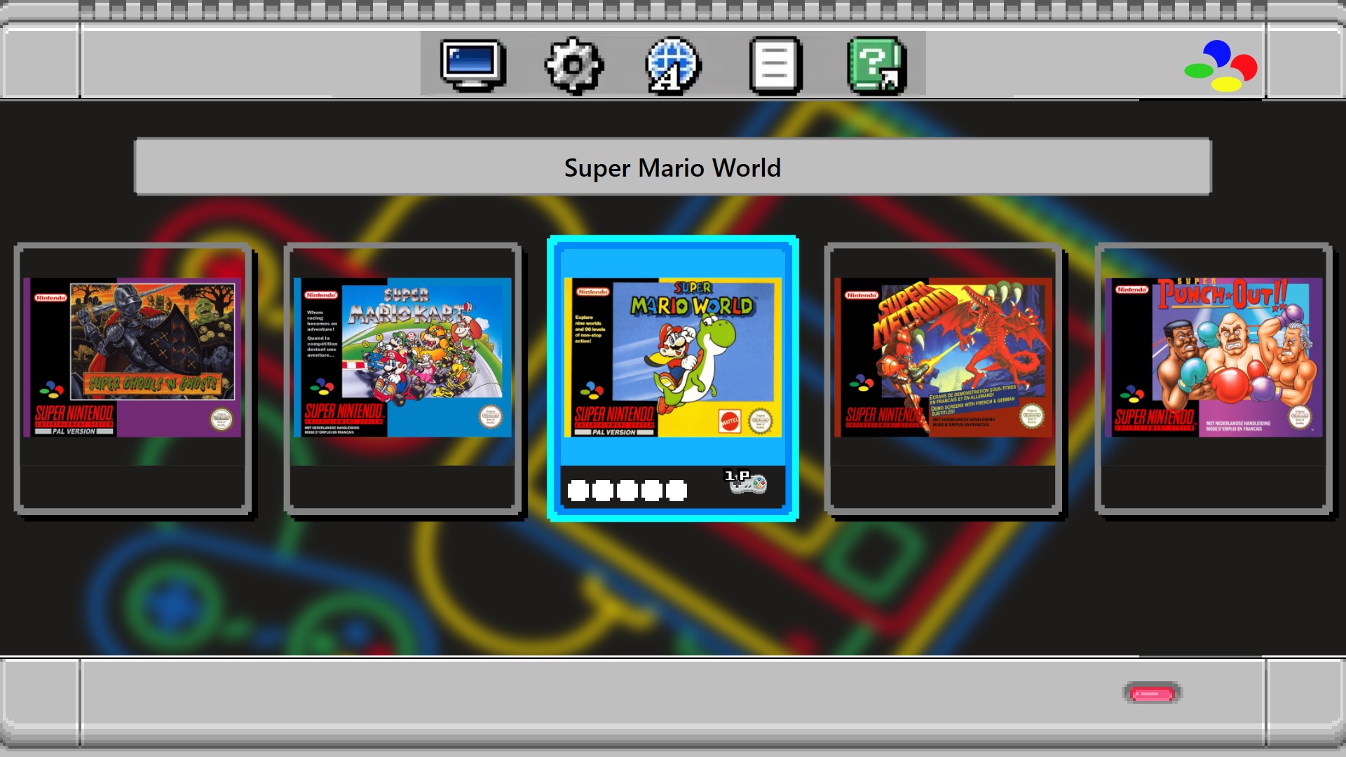Select the Super Ghouls 'n Ghosts cover

(132, 357)
